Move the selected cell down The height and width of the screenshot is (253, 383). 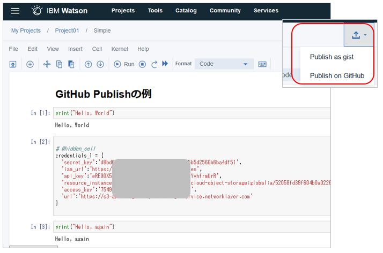tap(100, 64)
